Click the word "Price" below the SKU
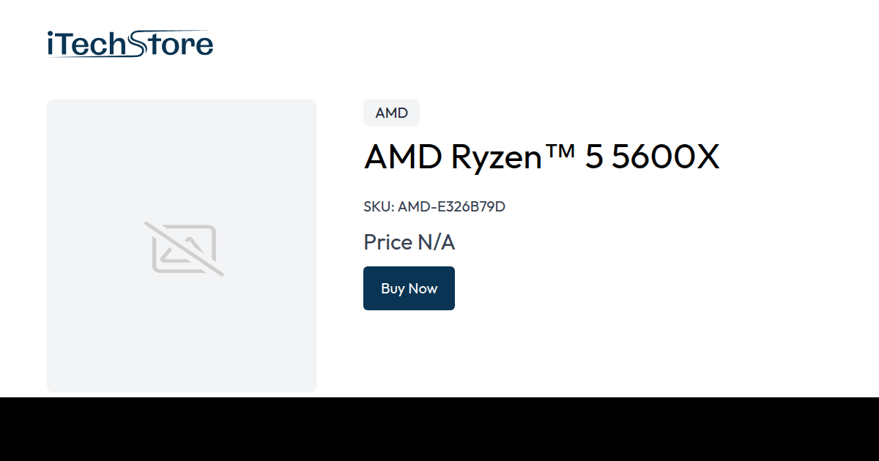879x461 pixels. coord(387,242)
